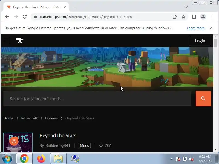Click the scrollbar up arrow
The height and width of the screenshot is (164, 219).
(215, 37)
